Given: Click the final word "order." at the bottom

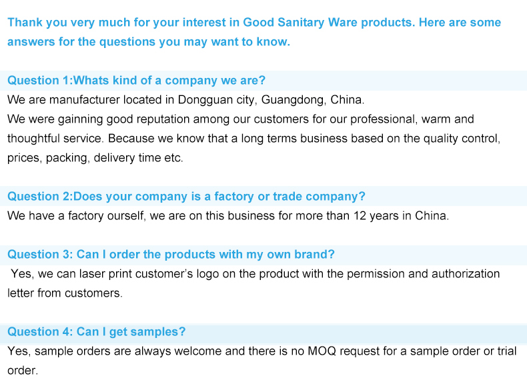Looking at the screenshot, I should [23, 371].
